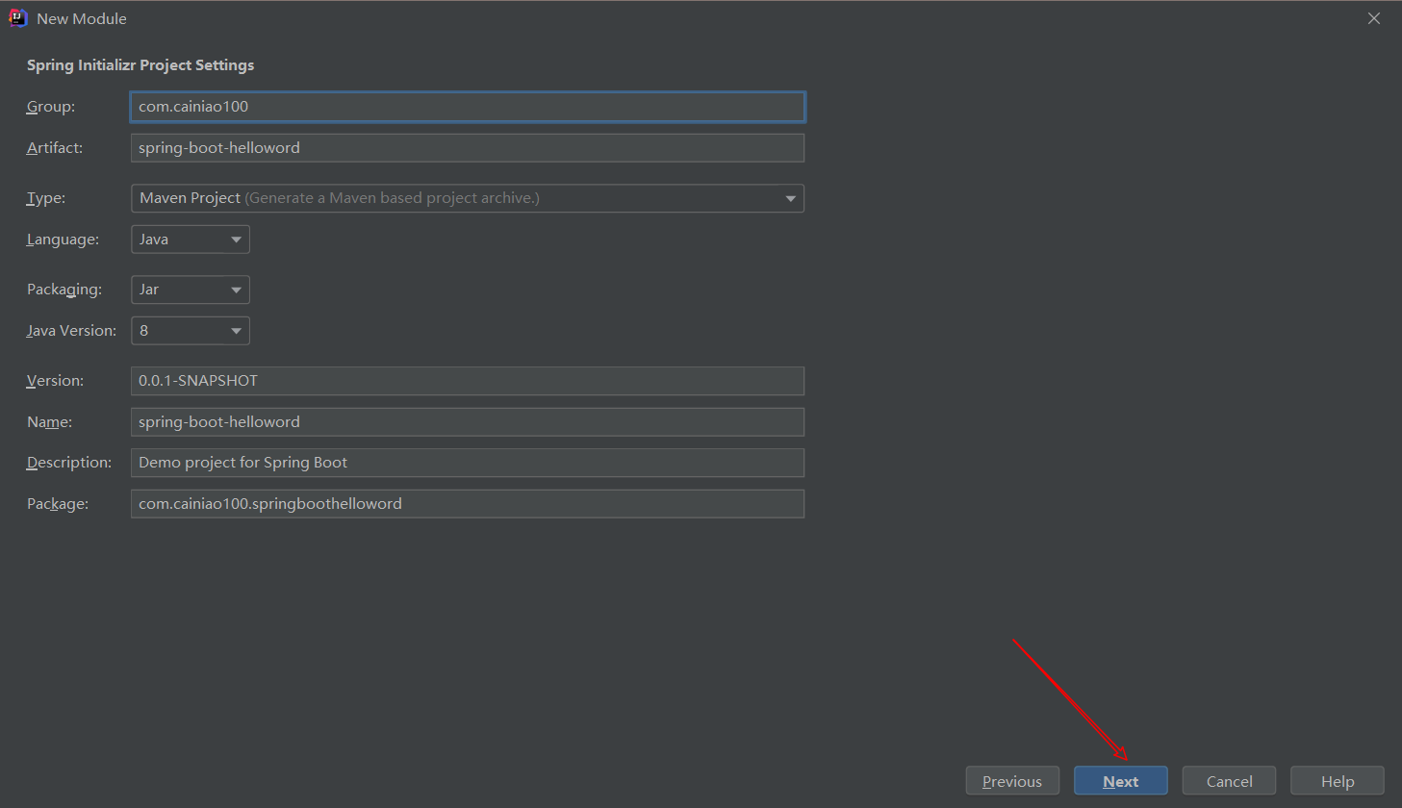Click the IntelliJ IDEA icon in title bar

click(x=17, y=18)
